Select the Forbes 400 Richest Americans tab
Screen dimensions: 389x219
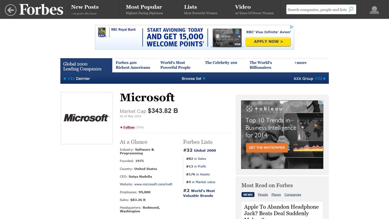point(133,65)
